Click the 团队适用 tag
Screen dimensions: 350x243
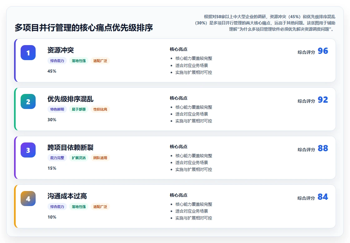100,158
